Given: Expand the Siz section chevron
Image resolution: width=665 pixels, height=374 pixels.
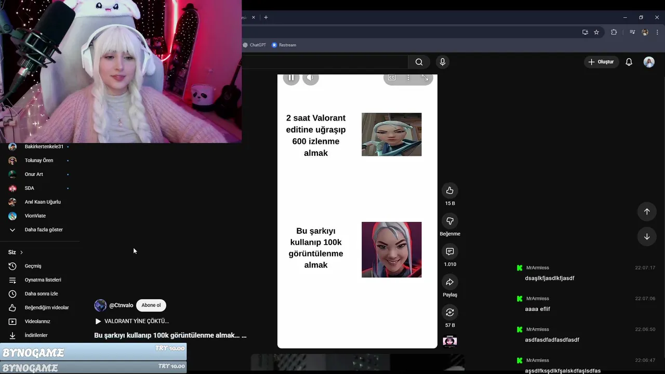Looking at the screenshot, I should pos(21,252).
